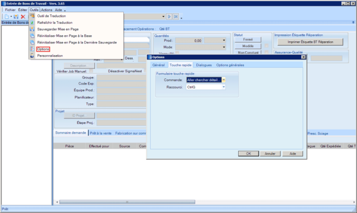The image size is (357, 213).
Task: Expand the menu bar overflow arrow after Aide
Action: click(x=65, y=11)
